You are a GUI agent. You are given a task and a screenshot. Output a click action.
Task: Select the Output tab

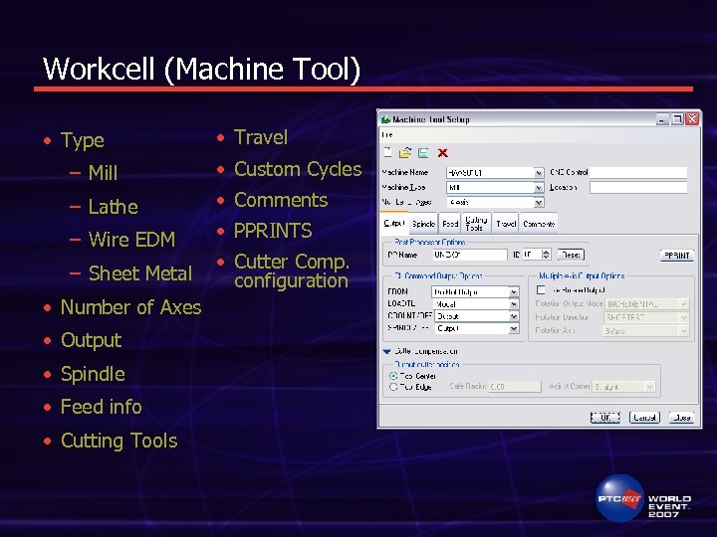point(393,223)
